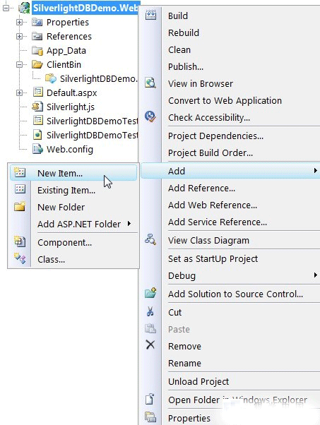Click the Build icon in context menu
Screen dimensions: 320x425
(x=150, y=15)
